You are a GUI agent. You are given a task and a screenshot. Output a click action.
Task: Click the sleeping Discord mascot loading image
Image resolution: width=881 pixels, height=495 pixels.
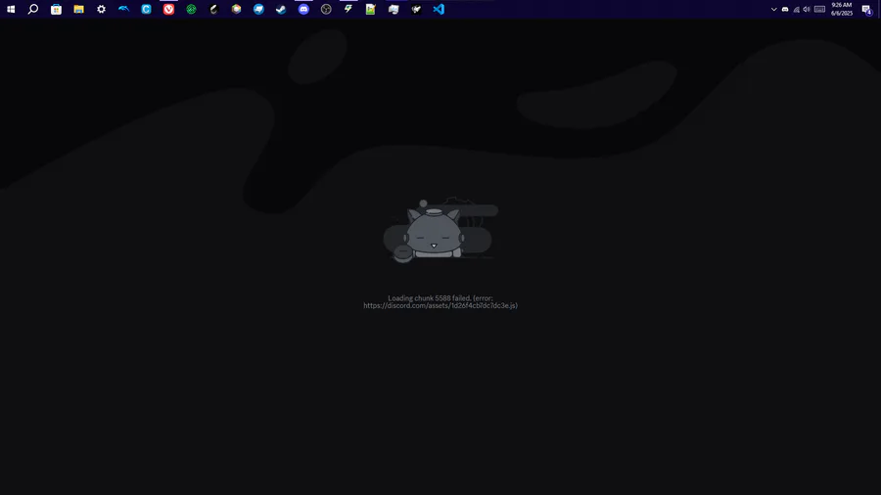pos(440,230)
